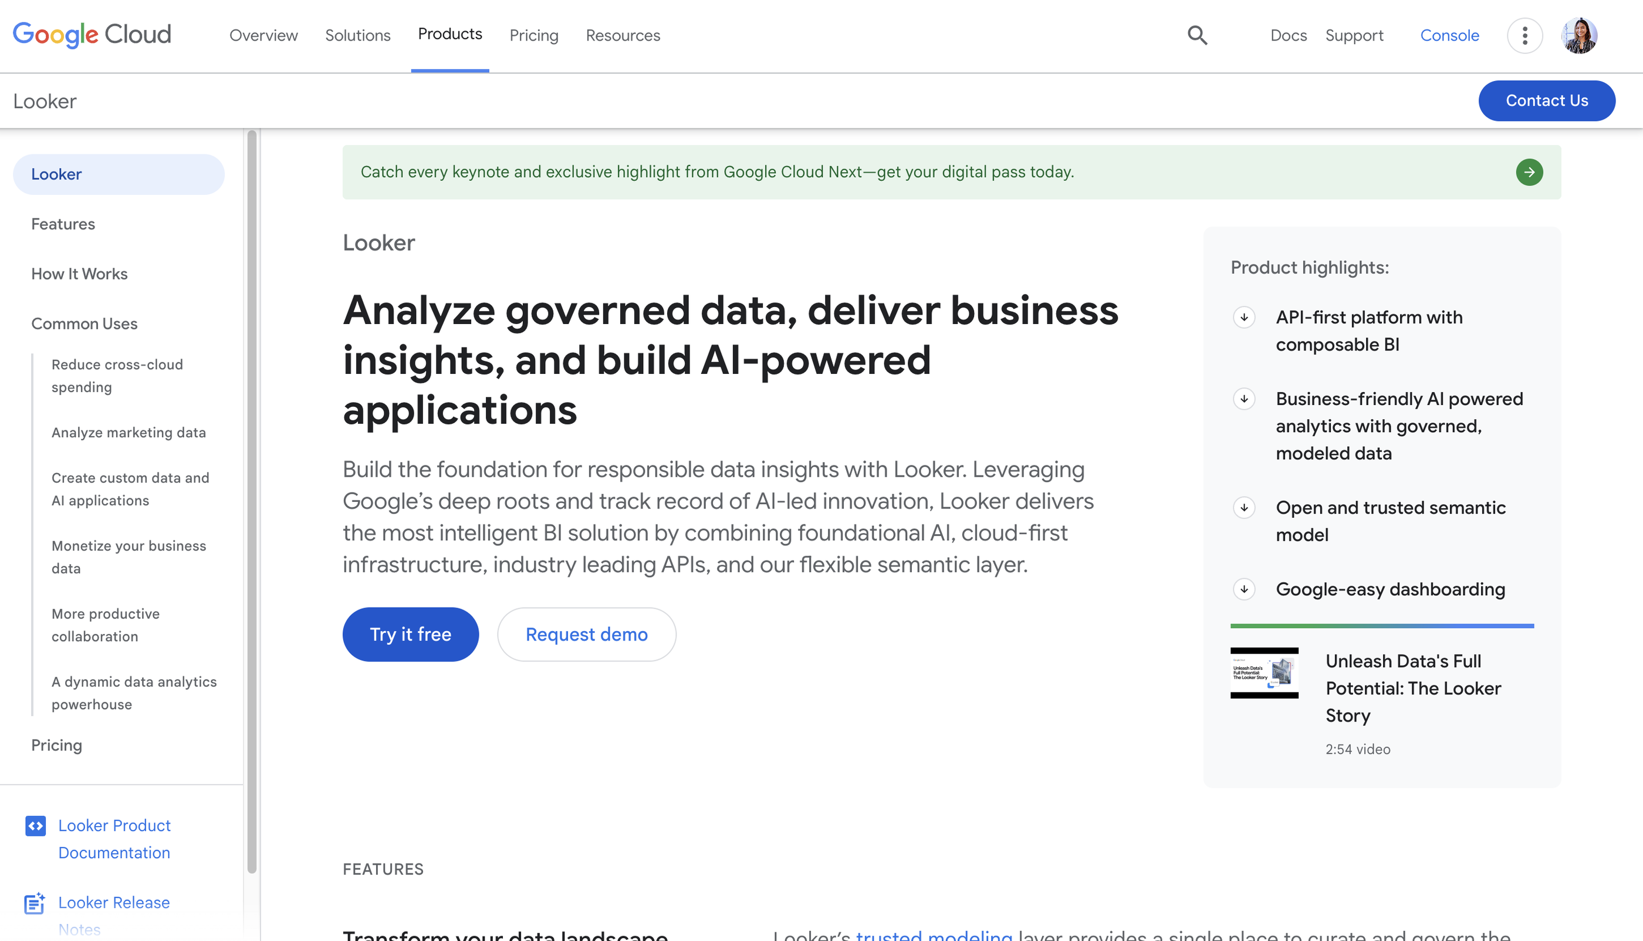Click the Looker Release Notes icon
The height and width of the screenshot is (941, 1643).
tap(36, 902)
